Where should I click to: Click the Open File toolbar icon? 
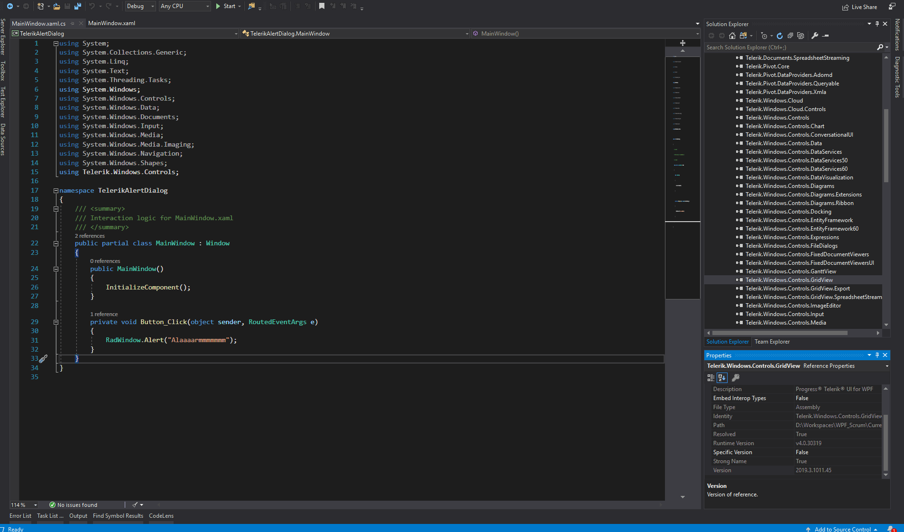56,6
